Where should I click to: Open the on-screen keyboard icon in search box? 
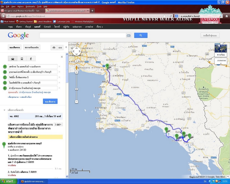coord(128,36)
